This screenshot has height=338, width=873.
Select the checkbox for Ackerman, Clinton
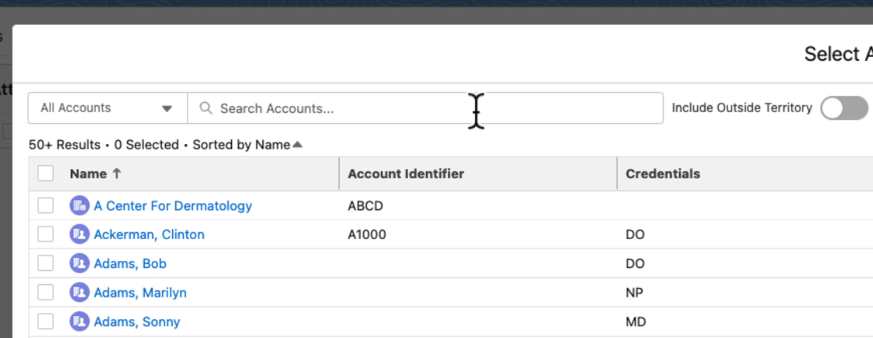click(46, 234)
